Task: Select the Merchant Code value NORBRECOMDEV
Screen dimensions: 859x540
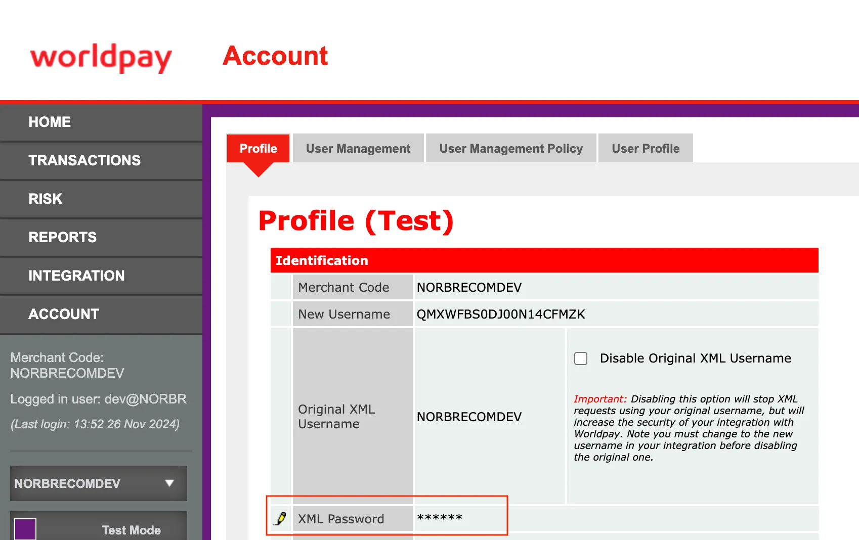Action: coord(469,287)
